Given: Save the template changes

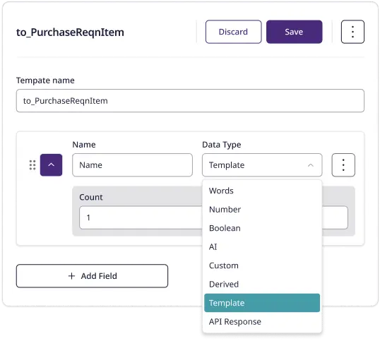Looking at the screenshot, I should [295, 32].
